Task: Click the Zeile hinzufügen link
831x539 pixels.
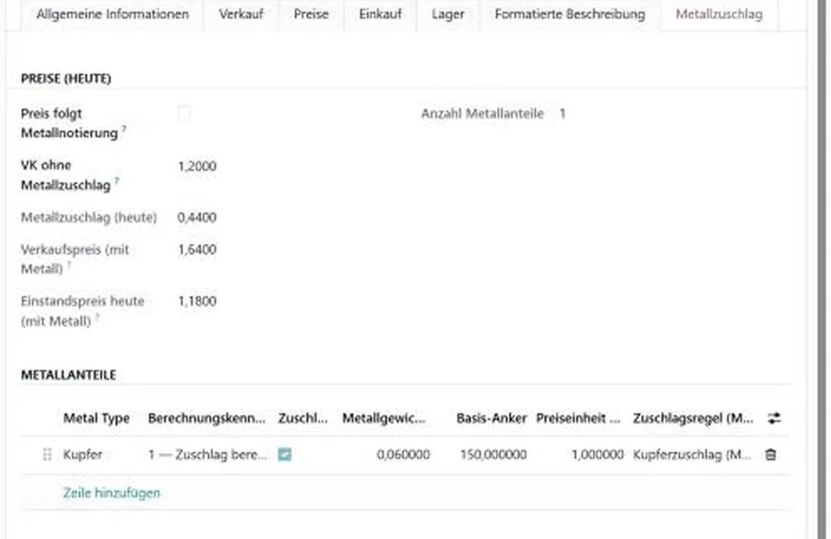Action: (111, 492)
